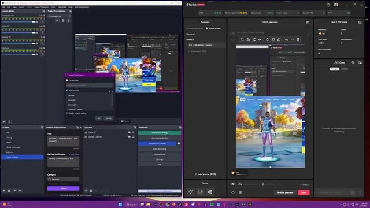
Task: Open virtual camera settings gear in OBS Controls
Action: [179, 143]
